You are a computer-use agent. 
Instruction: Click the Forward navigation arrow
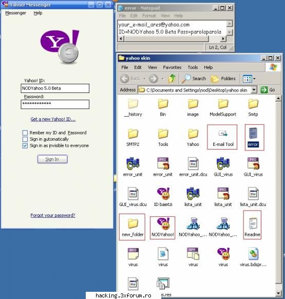(x=154, y=79)
